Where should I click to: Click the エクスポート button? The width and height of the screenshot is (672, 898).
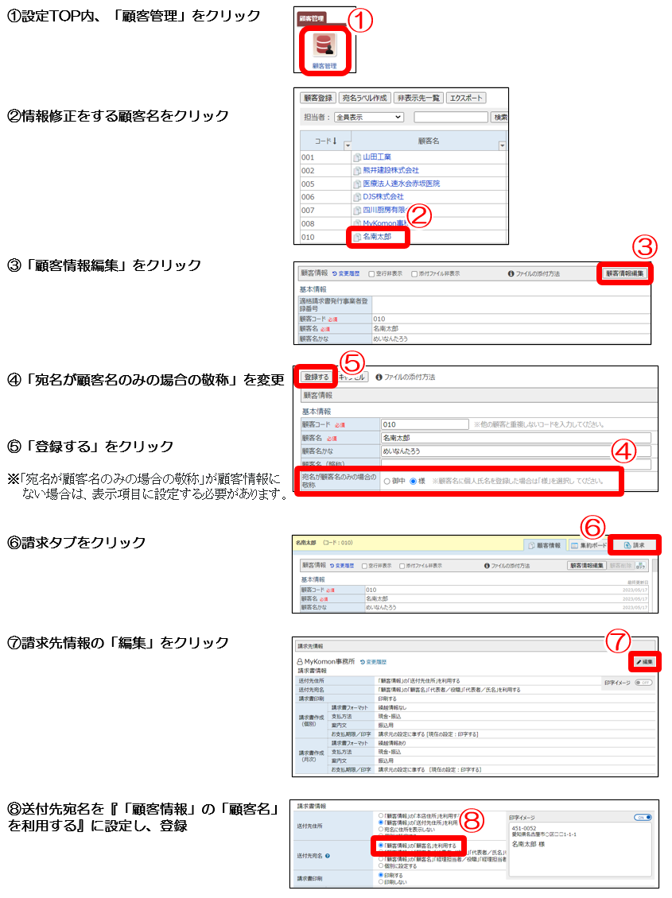pos(466,98)
